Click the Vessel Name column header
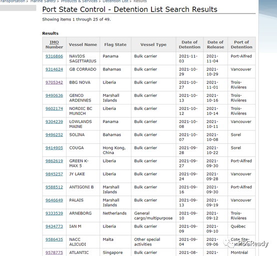 [83, 44]
